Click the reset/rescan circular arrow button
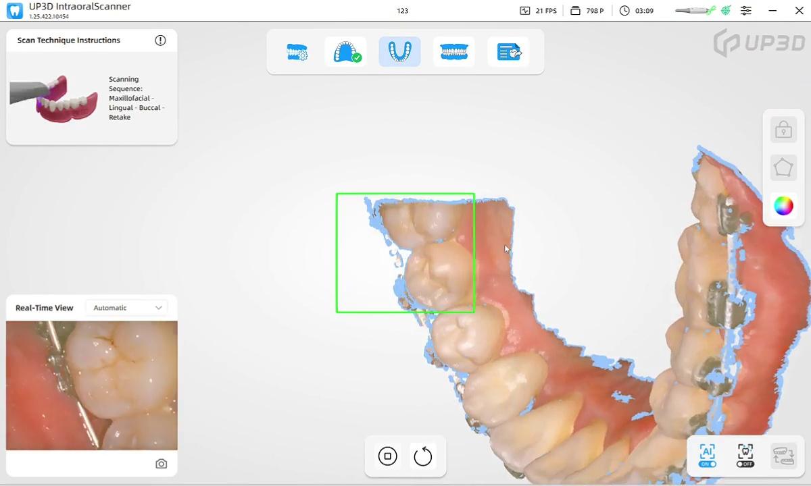This screenshot has height=486, width=811. 422,456
